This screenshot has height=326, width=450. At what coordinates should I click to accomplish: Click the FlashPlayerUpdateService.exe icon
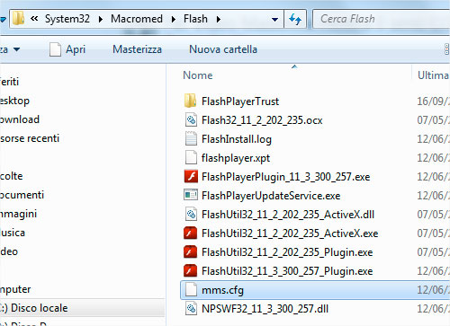[x=191, y=195]
